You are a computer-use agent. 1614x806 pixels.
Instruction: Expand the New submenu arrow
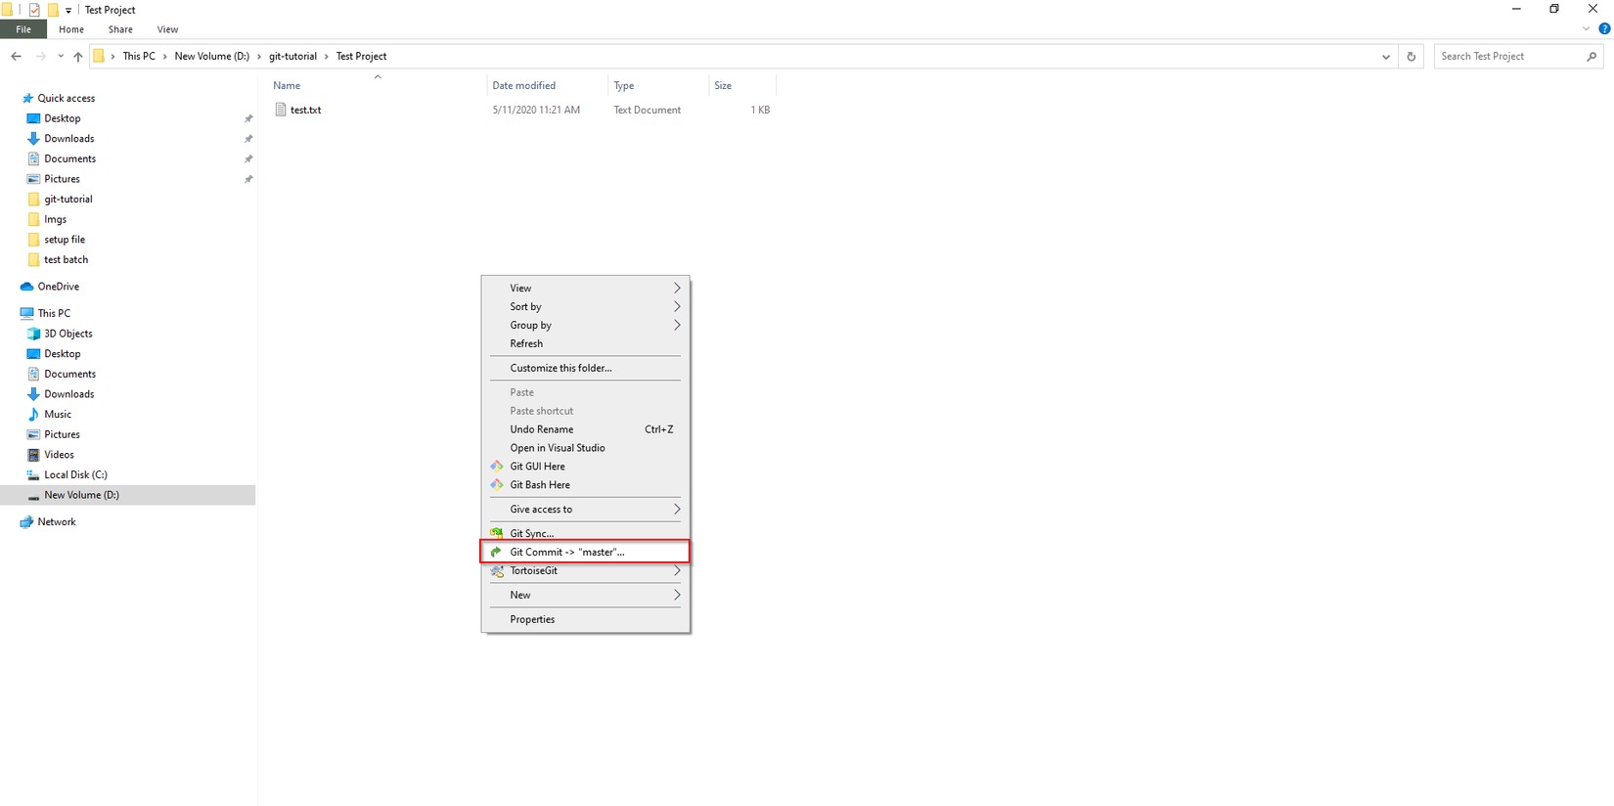point(677,595)
